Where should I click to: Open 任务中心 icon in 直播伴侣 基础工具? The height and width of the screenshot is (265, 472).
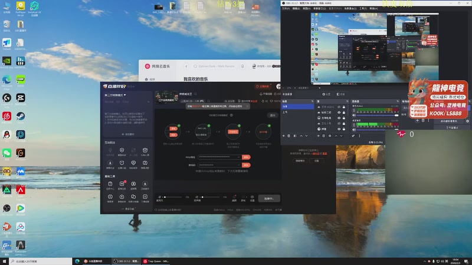pyautogui.click(x=110, y=185)
